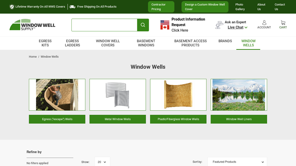Click the Ask an Expert chat icon
This screenshot has height=166, width=296.
click(x=219, y=25)
